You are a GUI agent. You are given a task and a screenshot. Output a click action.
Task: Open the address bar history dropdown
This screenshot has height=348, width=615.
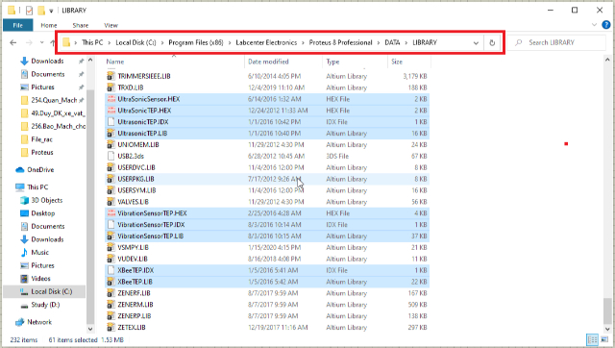click(x=476, y=42)
